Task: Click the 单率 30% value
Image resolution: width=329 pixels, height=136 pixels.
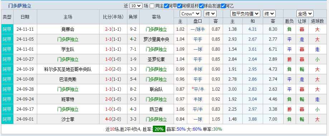Action: tap(217, 129)
